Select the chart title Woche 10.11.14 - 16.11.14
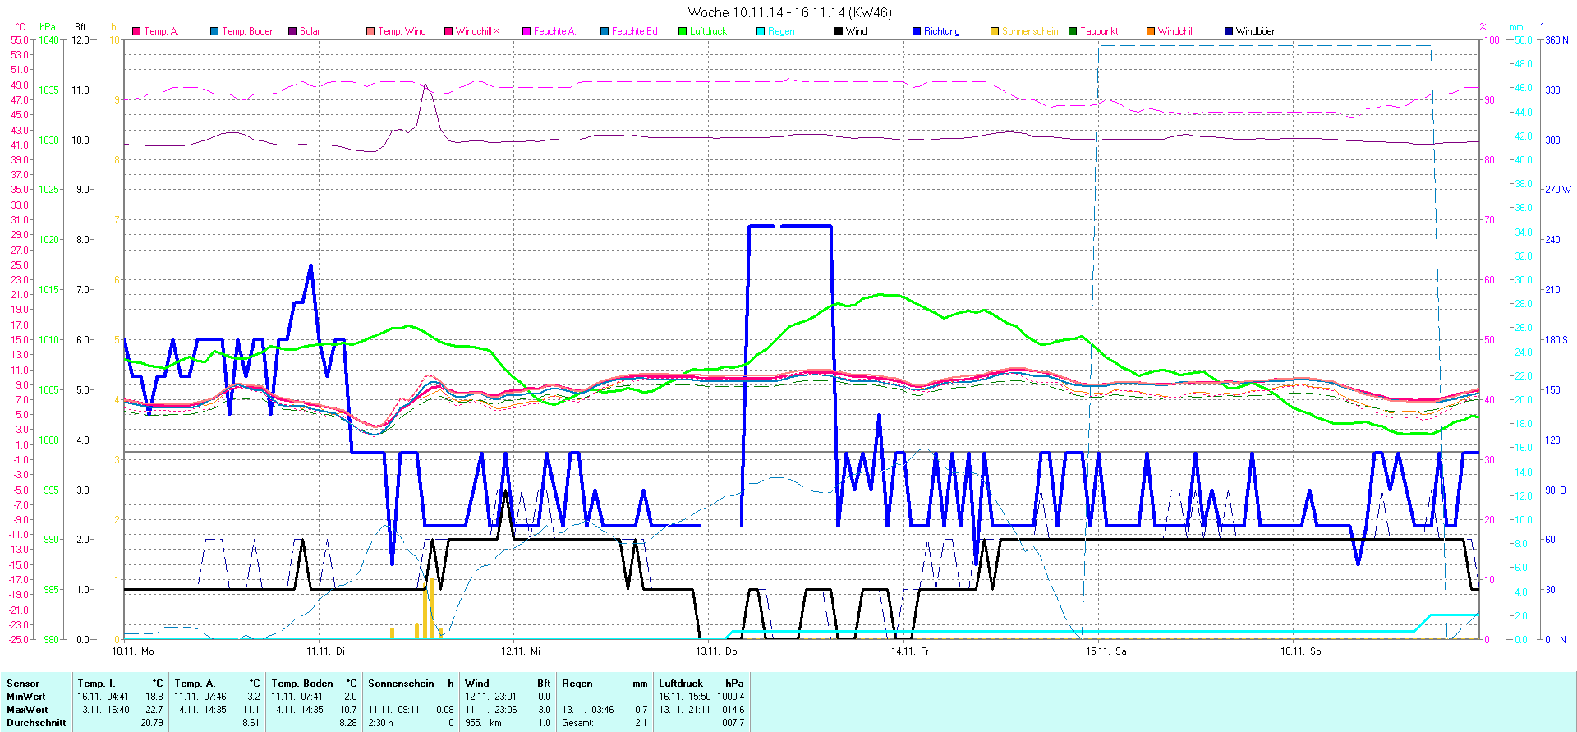This screenshot has height=732, width=1577. click(788, 12)
